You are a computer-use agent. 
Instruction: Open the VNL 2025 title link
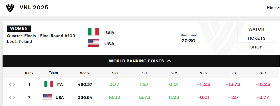pos(34,7)
